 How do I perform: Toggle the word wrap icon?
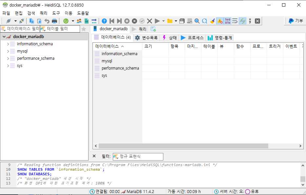235,21
